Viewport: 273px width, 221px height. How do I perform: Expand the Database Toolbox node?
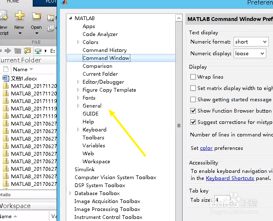[70, 193]
